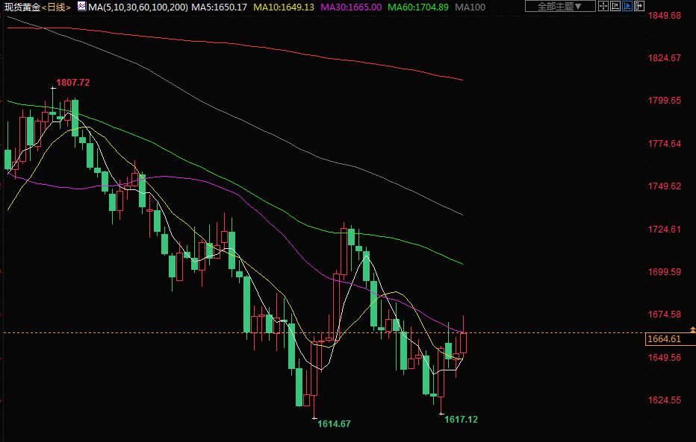Screen dimensions: 696x442
Task: Select the magenta MA30 indicator label
Action: click(351, 7)
